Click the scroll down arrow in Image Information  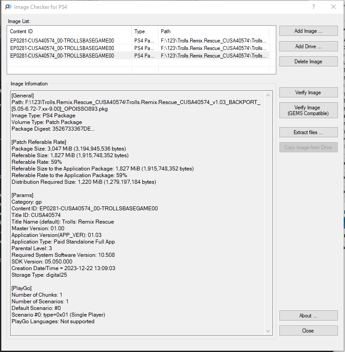tap(268, 331)
